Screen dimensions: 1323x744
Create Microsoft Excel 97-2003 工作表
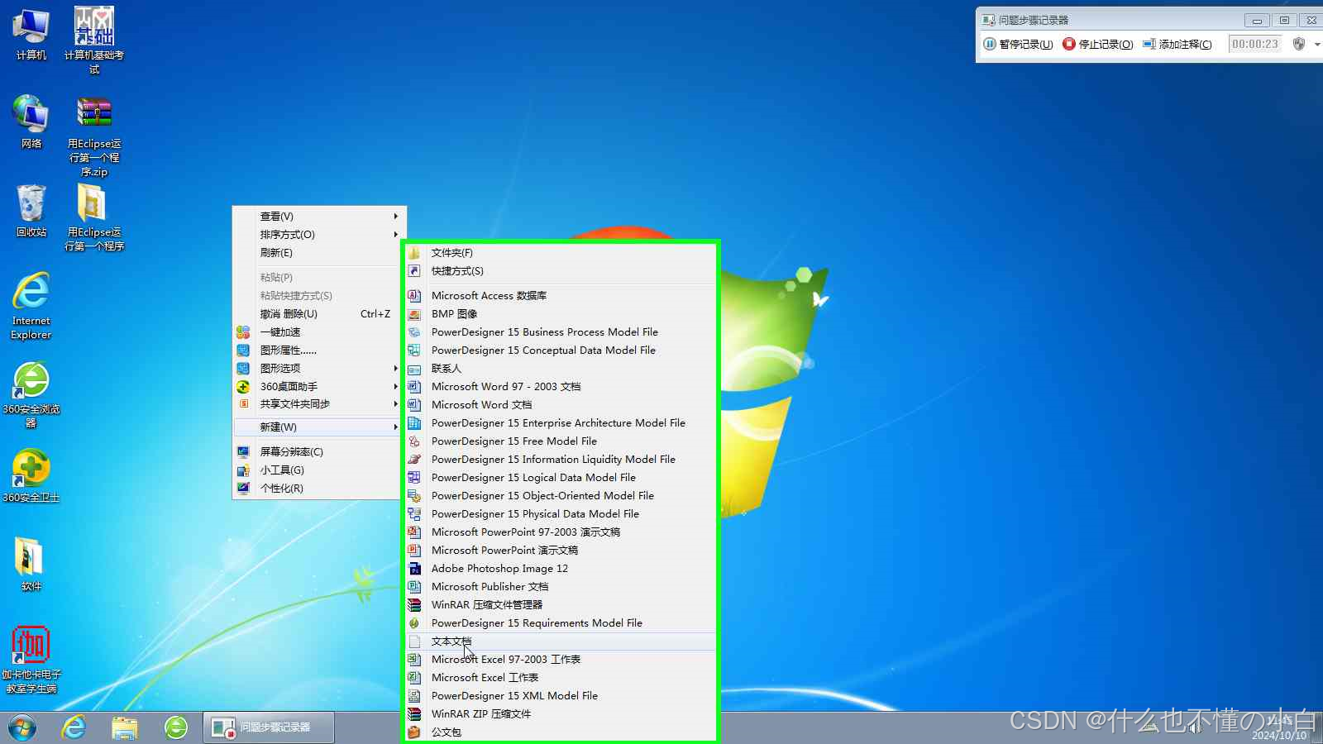pyautogui.click(x=561, y=659)
